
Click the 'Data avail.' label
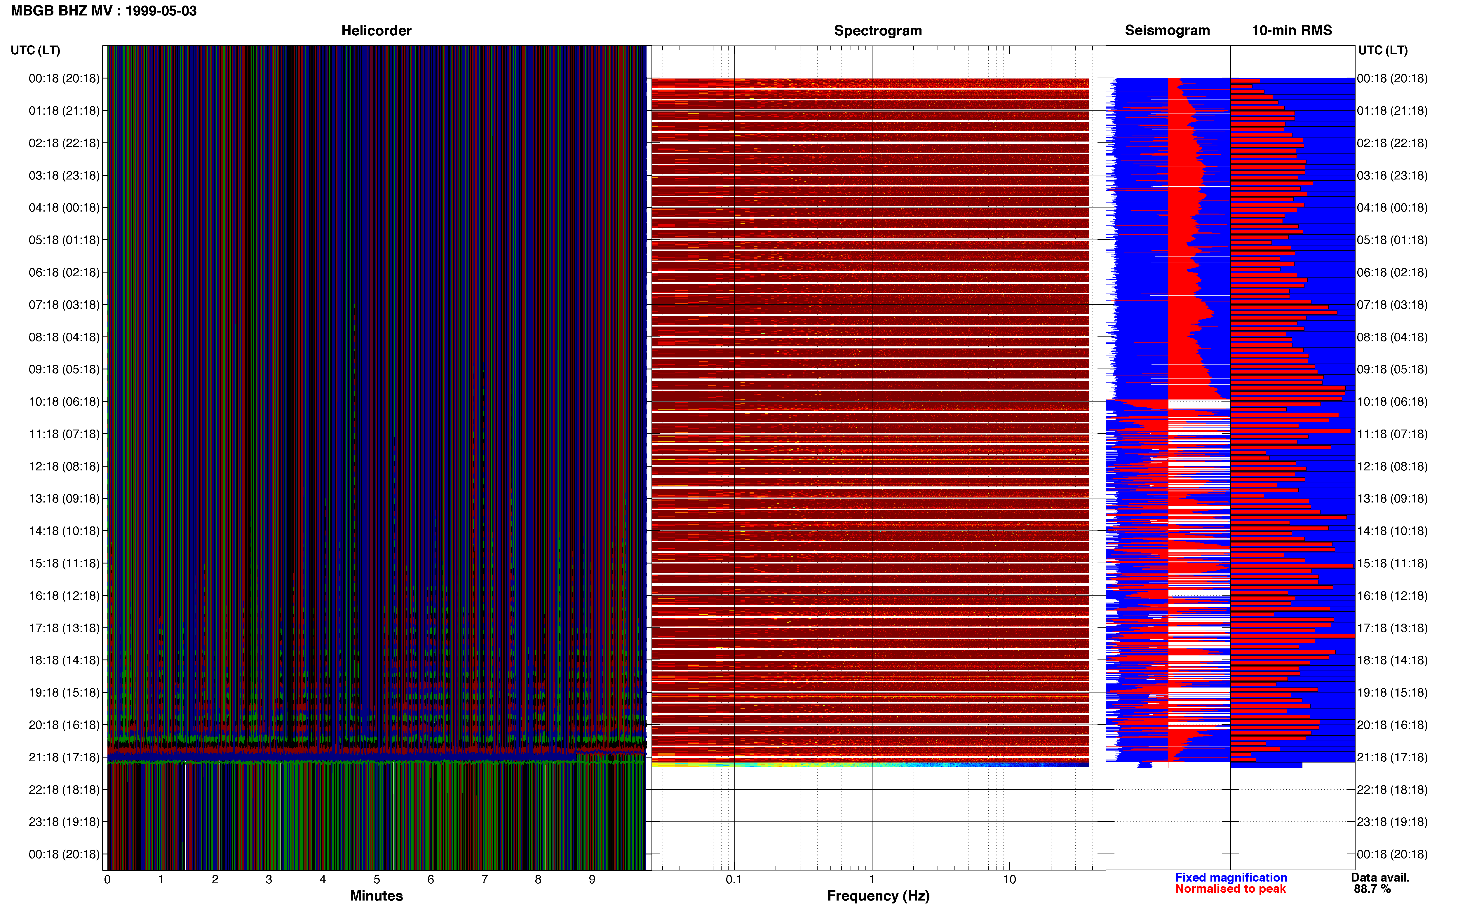[x=1380, y=878]
